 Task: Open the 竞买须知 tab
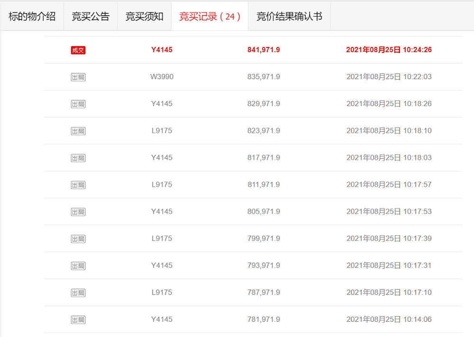coord(144,16)
